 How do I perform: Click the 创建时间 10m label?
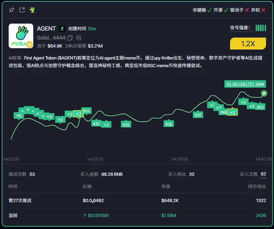tap(82, 29)
